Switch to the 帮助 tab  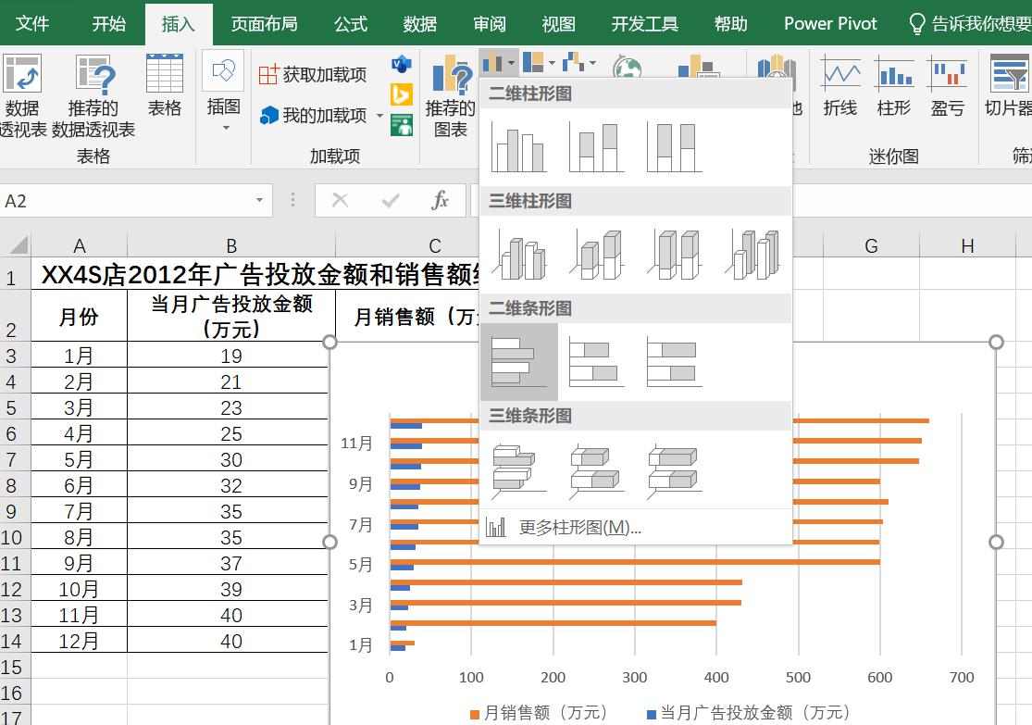730,24
